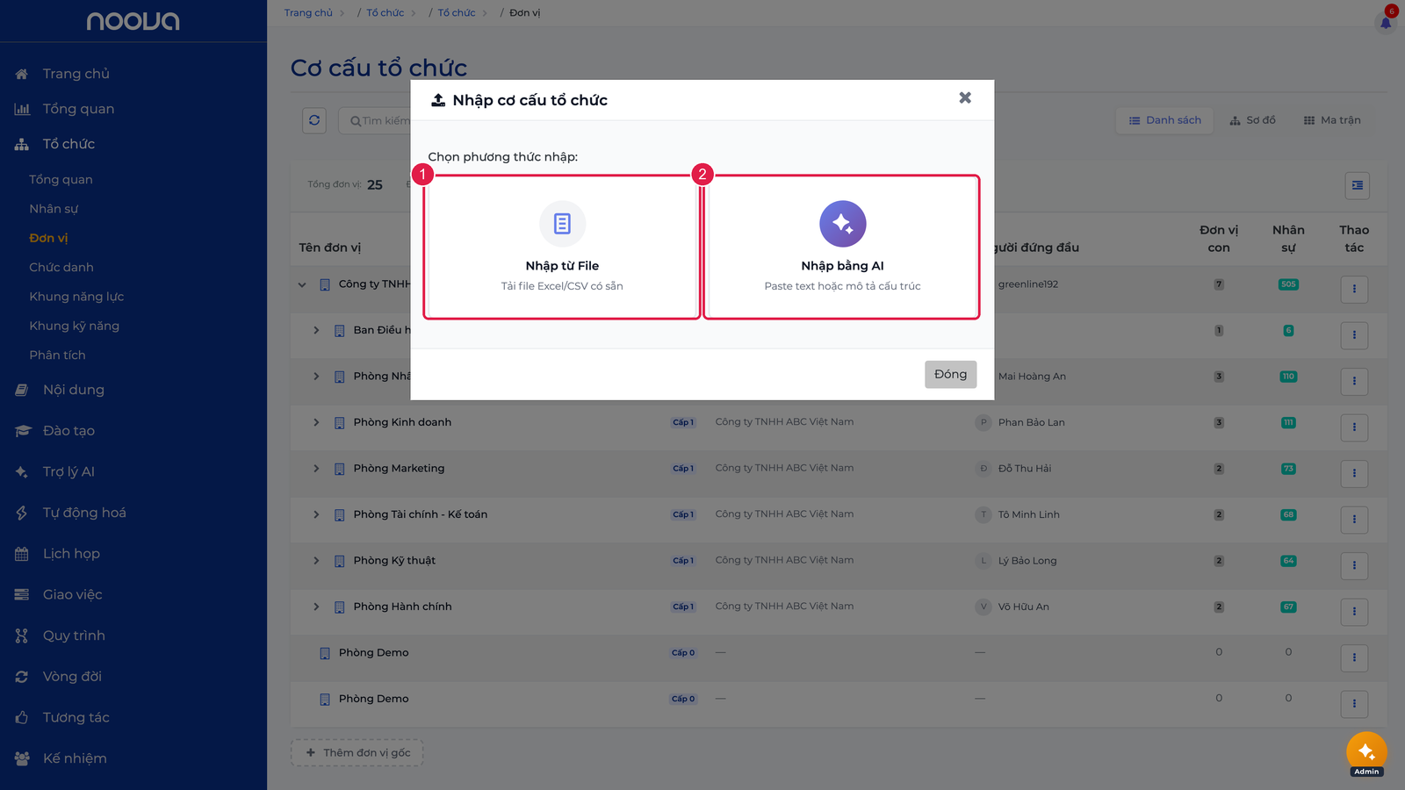Open the Nhân sự submenu item
Image resolution: width=1405 pixels, height=790 pixels.
(x=54, y=209)
